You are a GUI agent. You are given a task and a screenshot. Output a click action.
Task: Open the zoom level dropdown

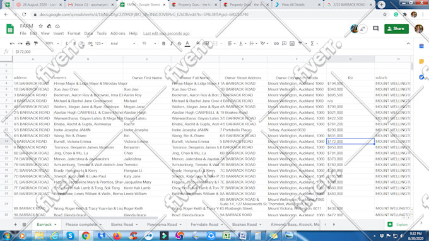coord(52,43)
